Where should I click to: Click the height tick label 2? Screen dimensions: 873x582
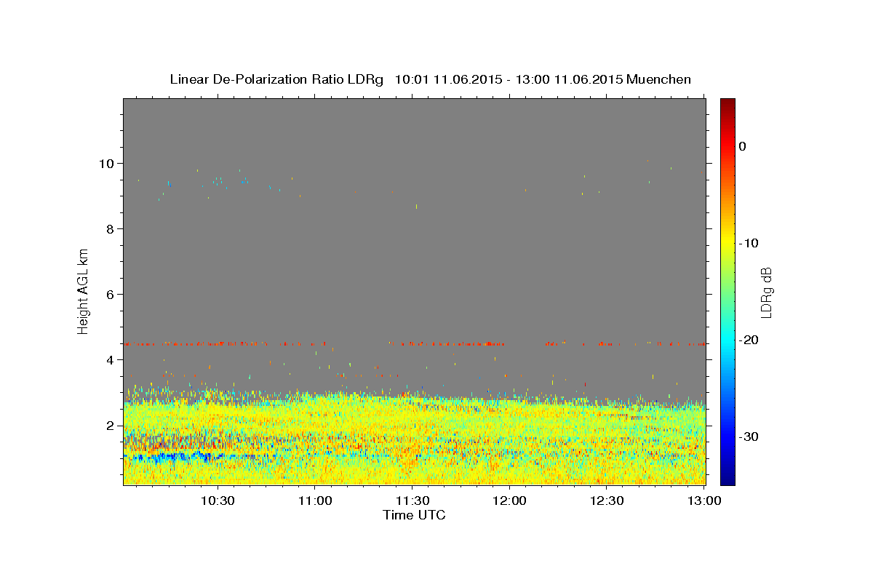pyautogui.click(x=111, y=426)
